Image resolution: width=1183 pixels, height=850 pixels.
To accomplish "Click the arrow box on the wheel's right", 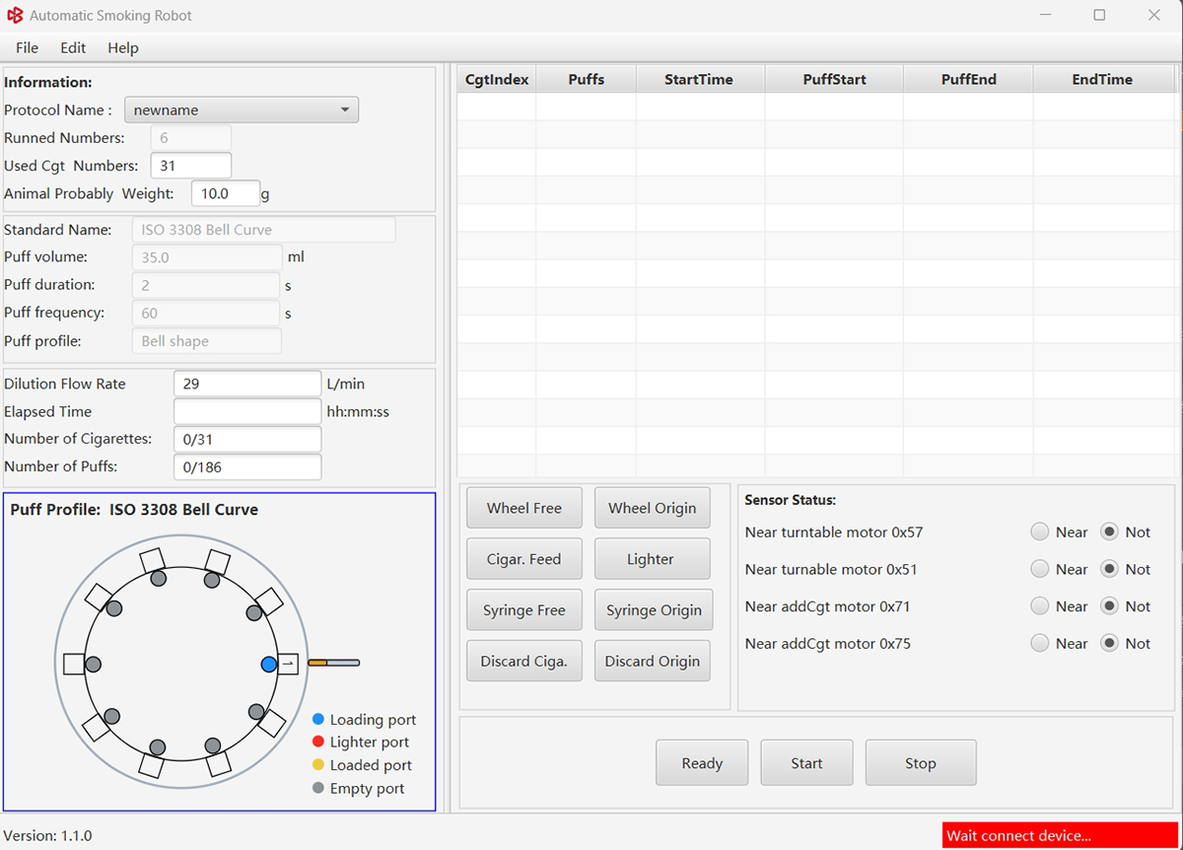I will tap(288, 665).
